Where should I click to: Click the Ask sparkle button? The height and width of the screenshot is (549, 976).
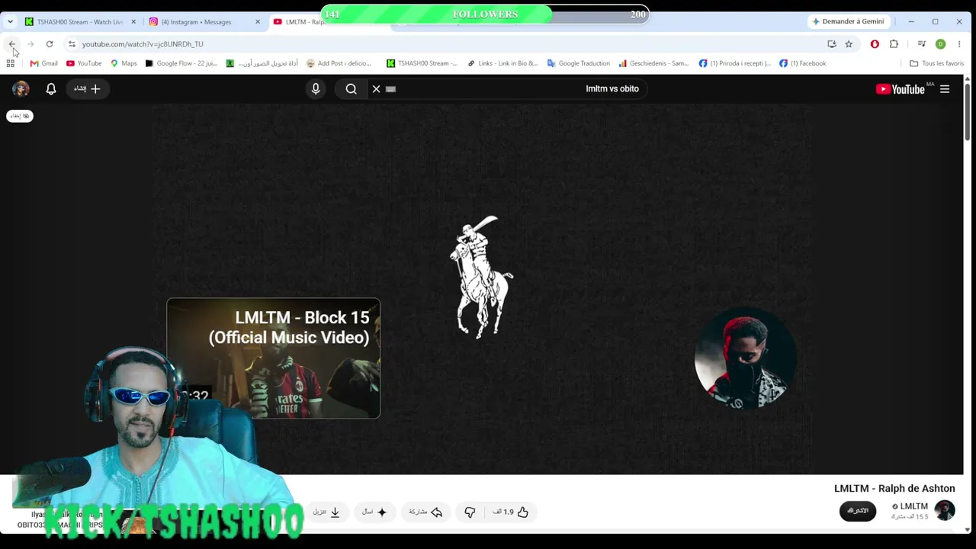point(374,512)
